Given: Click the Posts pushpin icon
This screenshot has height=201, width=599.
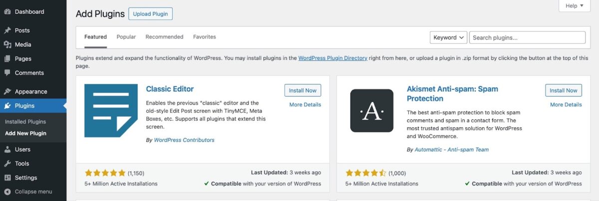Looking at the screenshot, I should click(x=7, y=30).
